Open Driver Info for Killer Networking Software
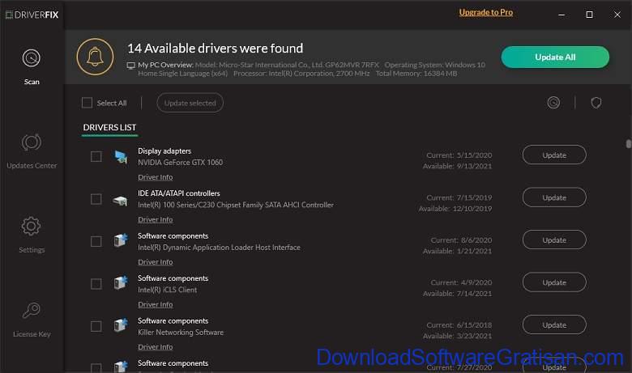Image resolution: width=632 pixels, height=373 pixels. pos(156,347)
